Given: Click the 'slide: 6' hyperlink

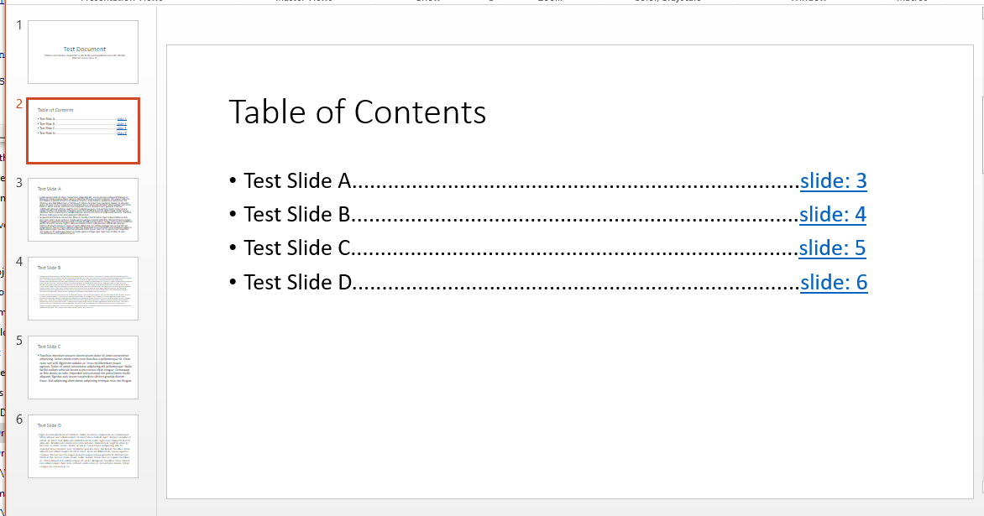Looking at the screenshot, I should (833, 282).
